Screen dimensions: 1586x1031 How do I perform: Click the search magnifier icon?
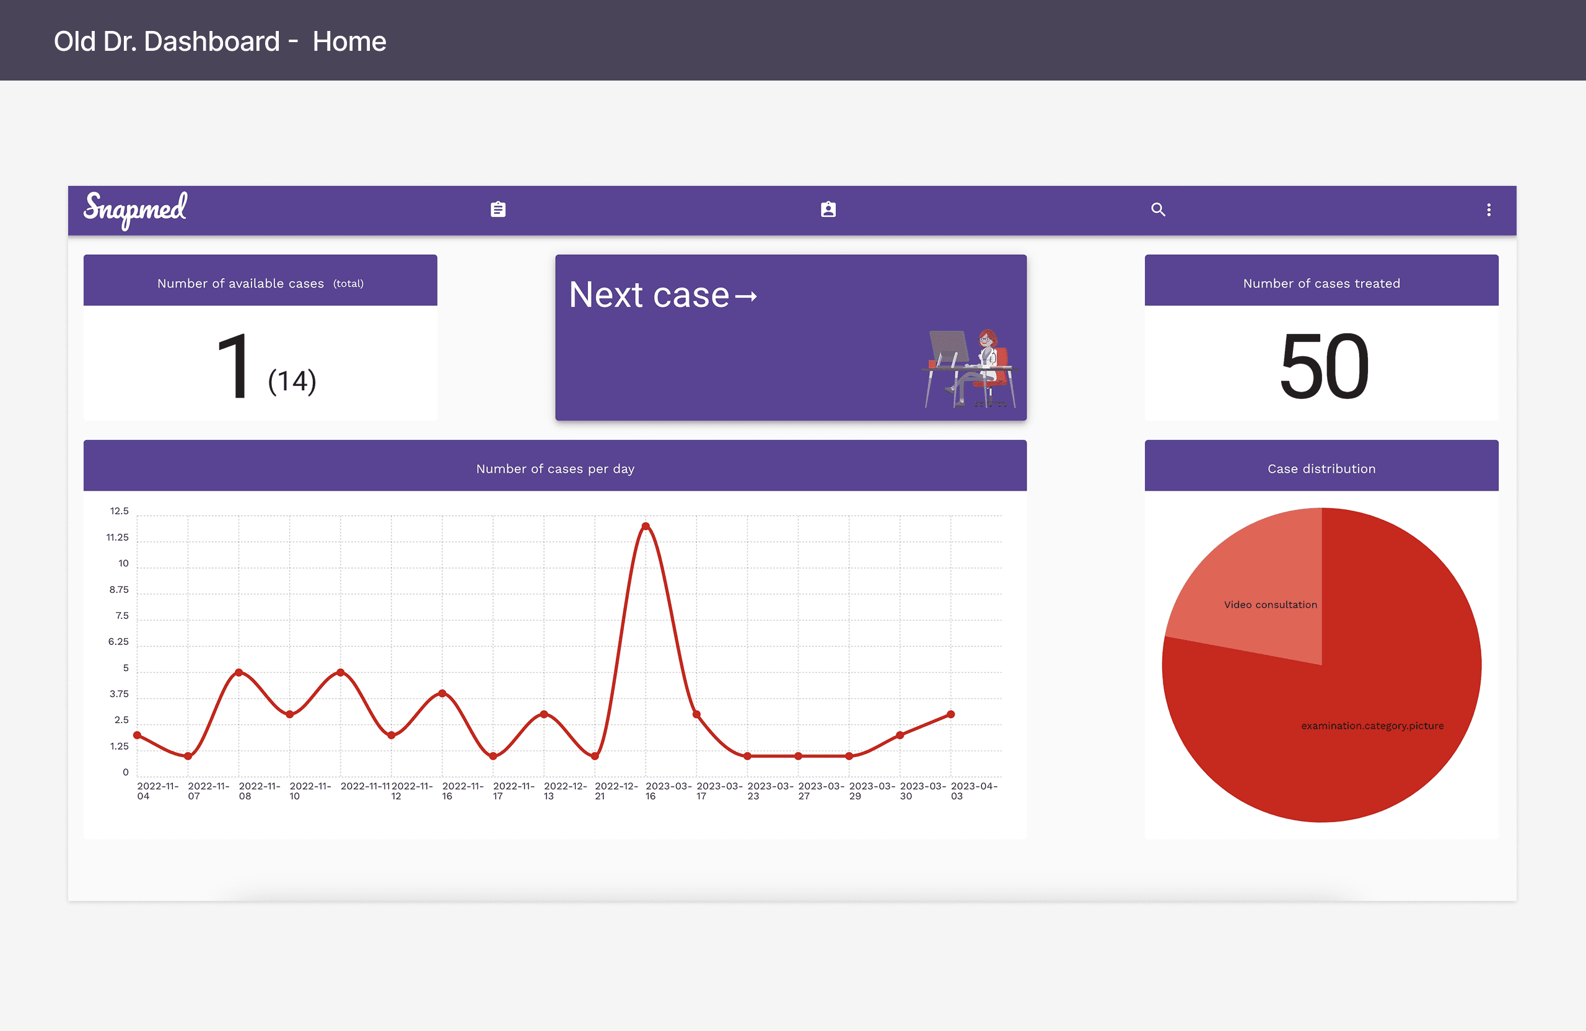pyautogui.click(x=1158, y=210)
